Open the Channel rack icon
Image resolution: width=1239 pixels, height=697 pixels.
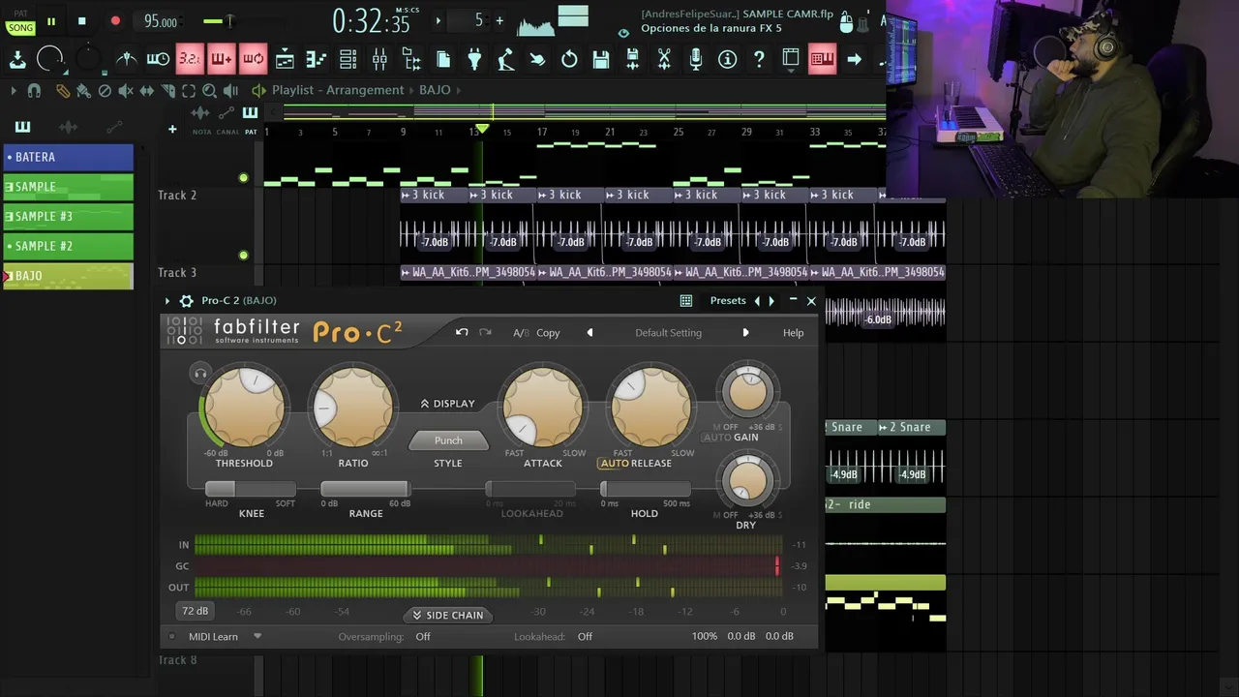[348, 60]
